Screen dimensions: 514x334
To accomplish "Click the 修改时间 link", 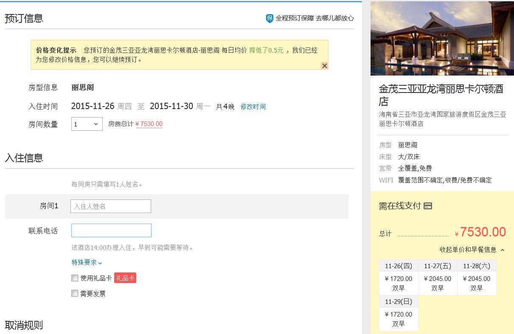I will pos(253,107).
